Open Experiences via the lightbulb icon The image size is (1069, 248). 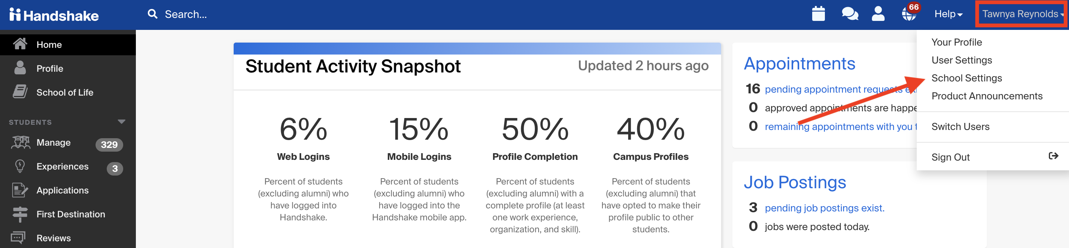coord(19,166)
